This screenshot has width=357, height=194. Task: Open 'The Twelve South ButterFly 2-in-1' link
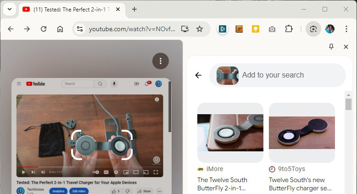(222, 184)
